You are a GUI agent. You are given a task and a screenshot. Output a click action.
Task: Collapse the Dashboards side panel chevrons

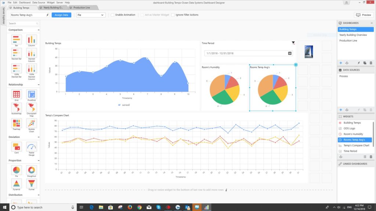[372, 23]
